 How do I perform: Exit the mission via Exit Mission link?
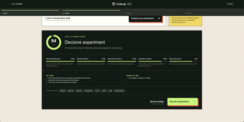coord(16,4)
